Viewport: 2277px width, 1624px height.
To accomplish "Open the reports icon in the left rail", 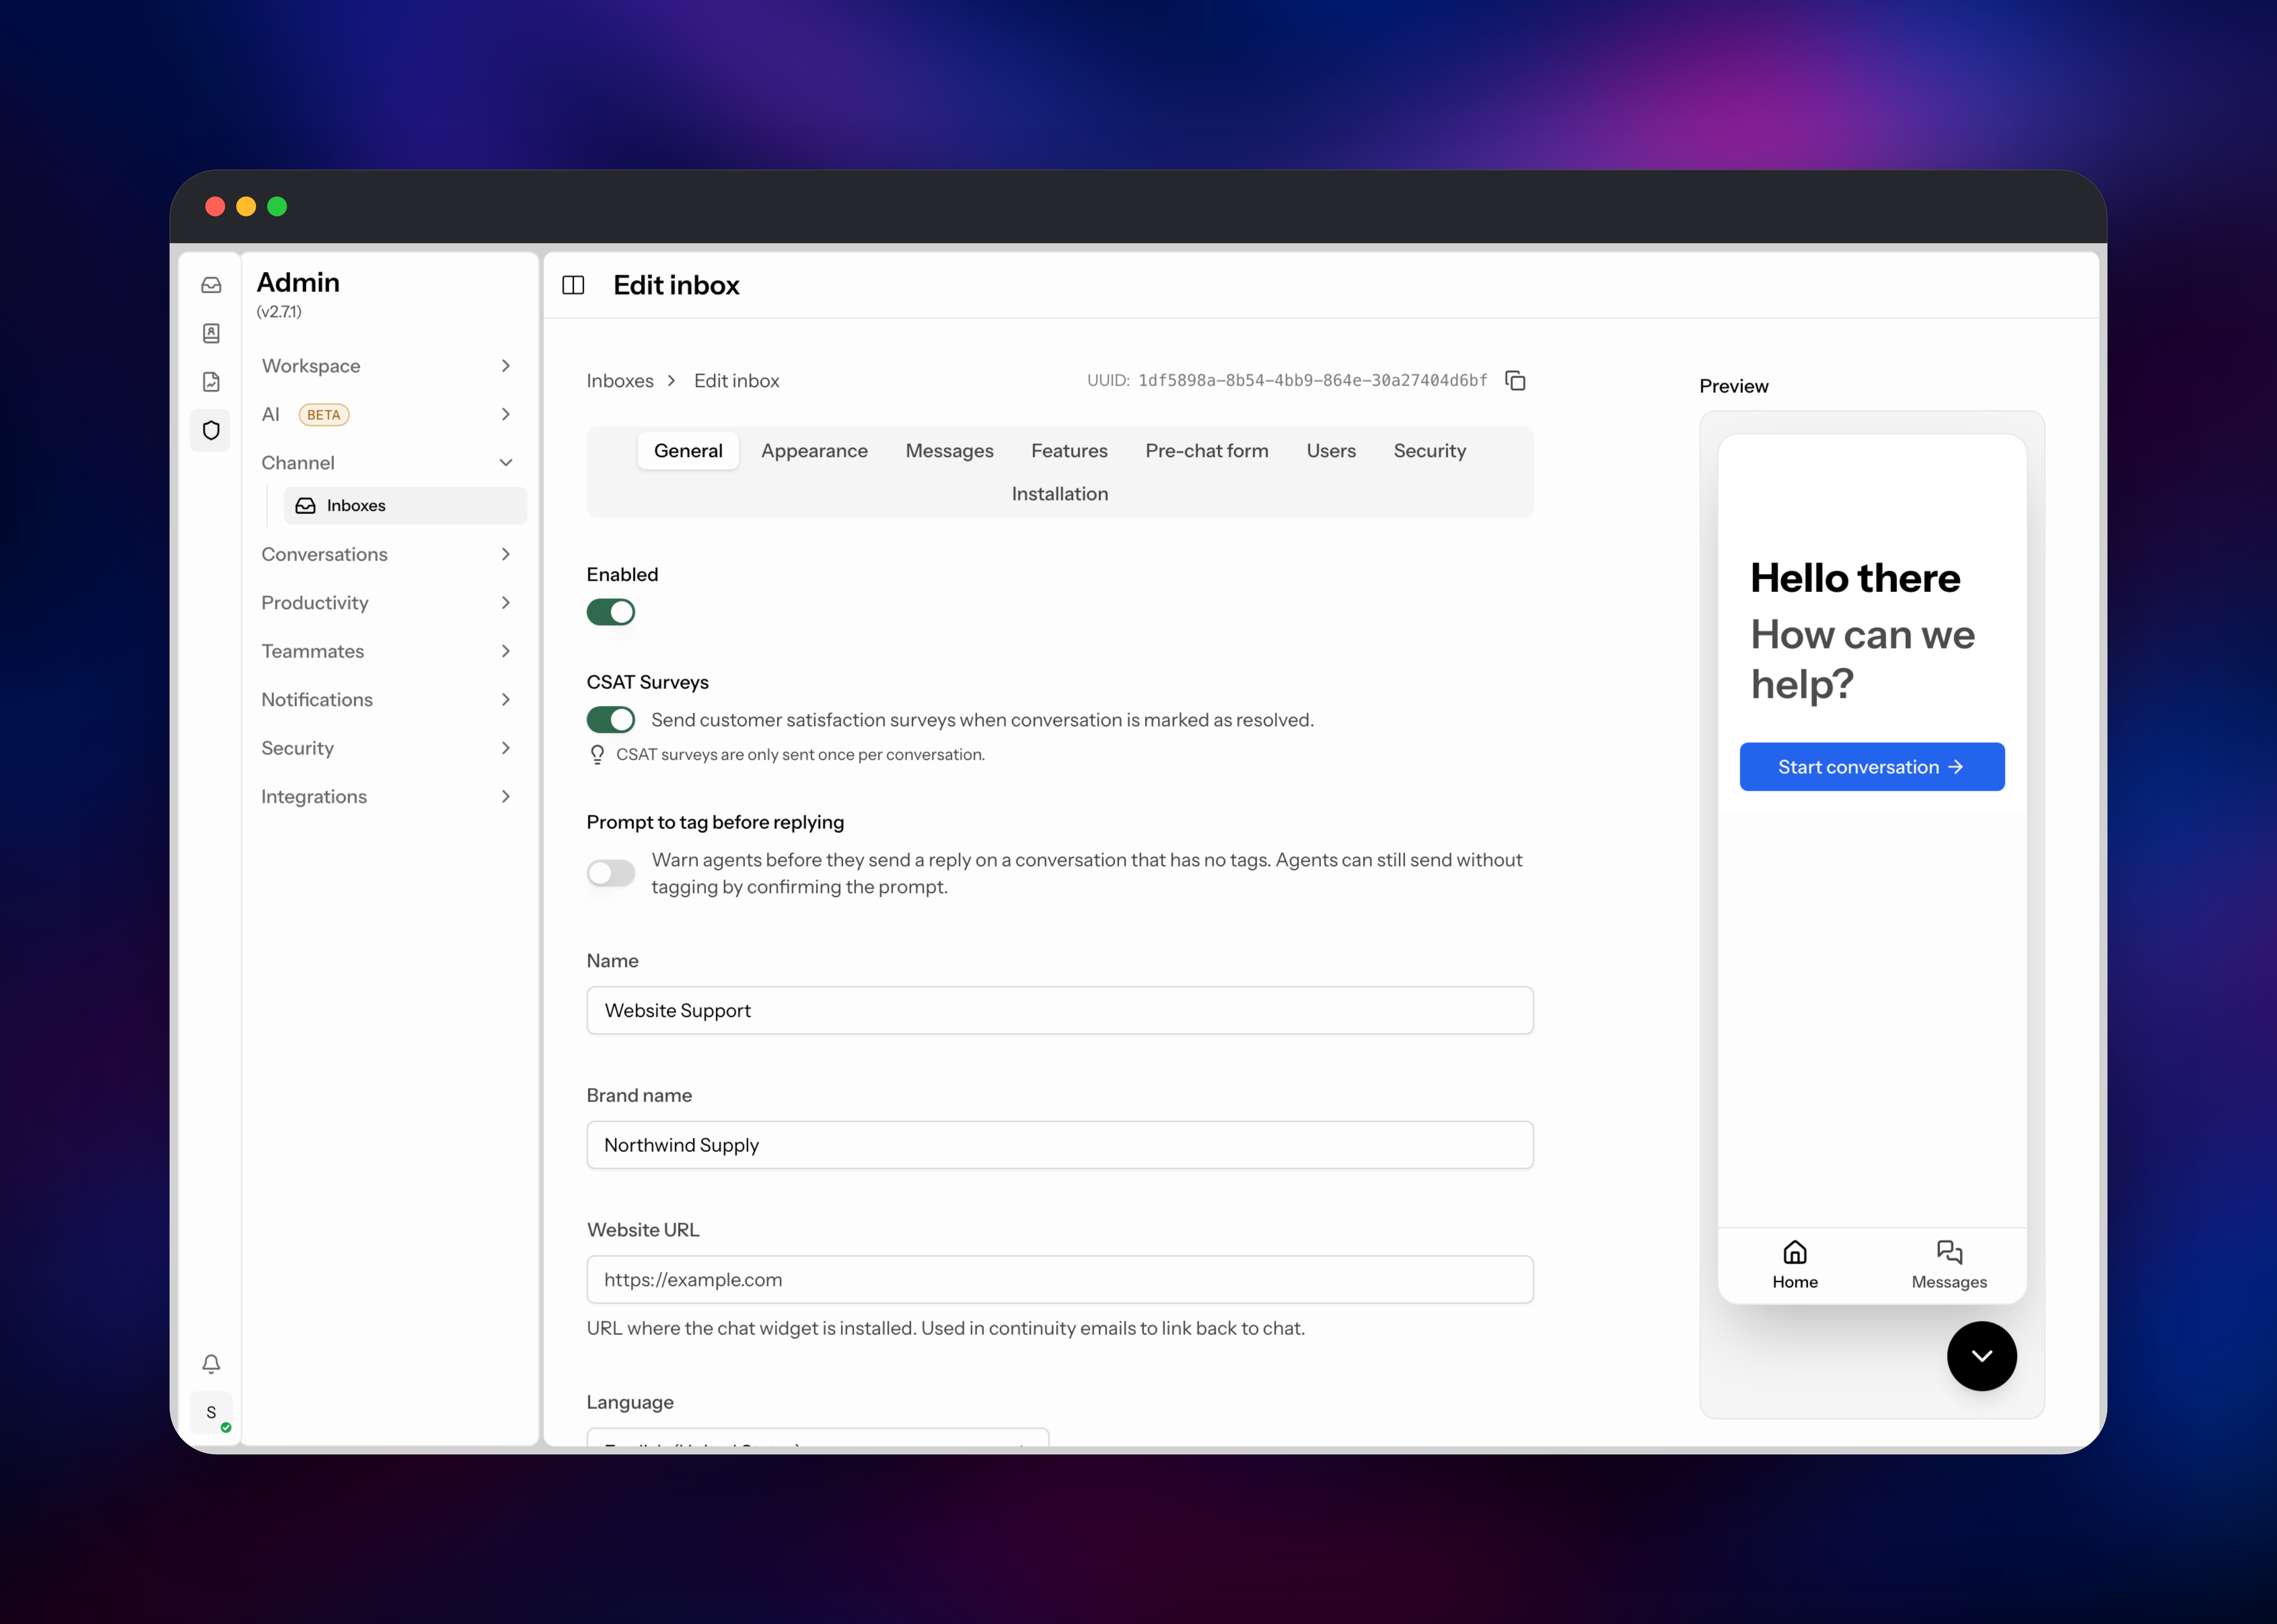I will click(x=211, y=382).
